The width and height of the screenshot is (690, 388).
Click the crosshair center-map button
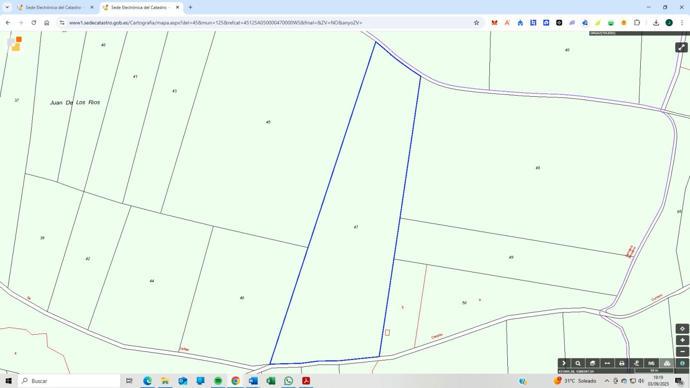682,329
